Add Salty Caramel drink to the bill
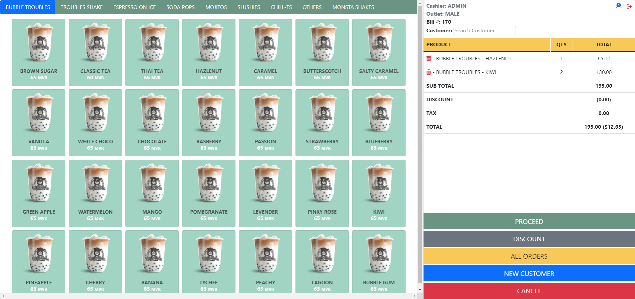This screenshot has height=299, width=635. coord(379,52)
